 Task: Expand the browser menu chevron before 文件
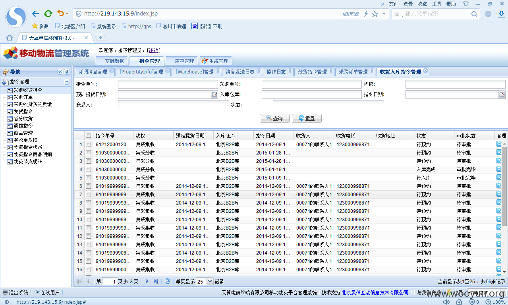click(382, 4)
